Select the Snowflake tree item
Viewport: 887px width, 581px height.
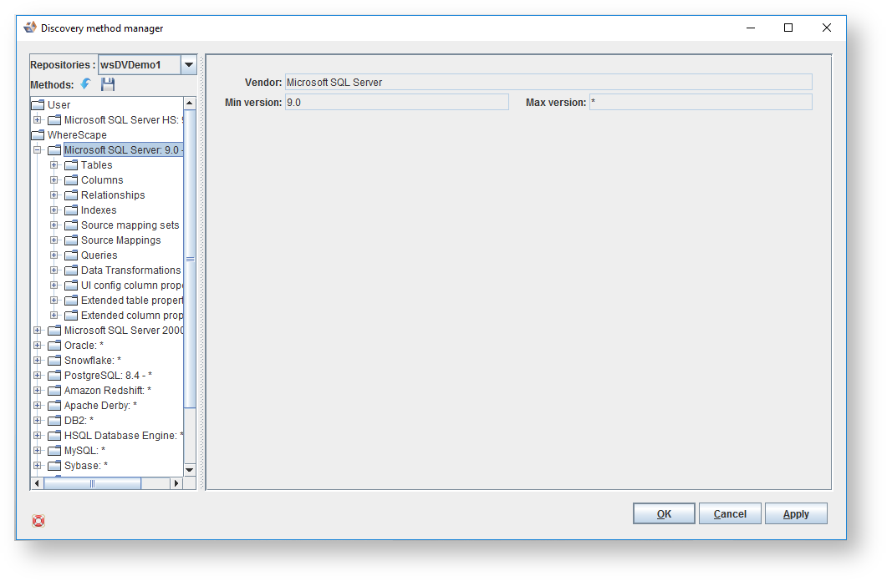pos(93,361)
